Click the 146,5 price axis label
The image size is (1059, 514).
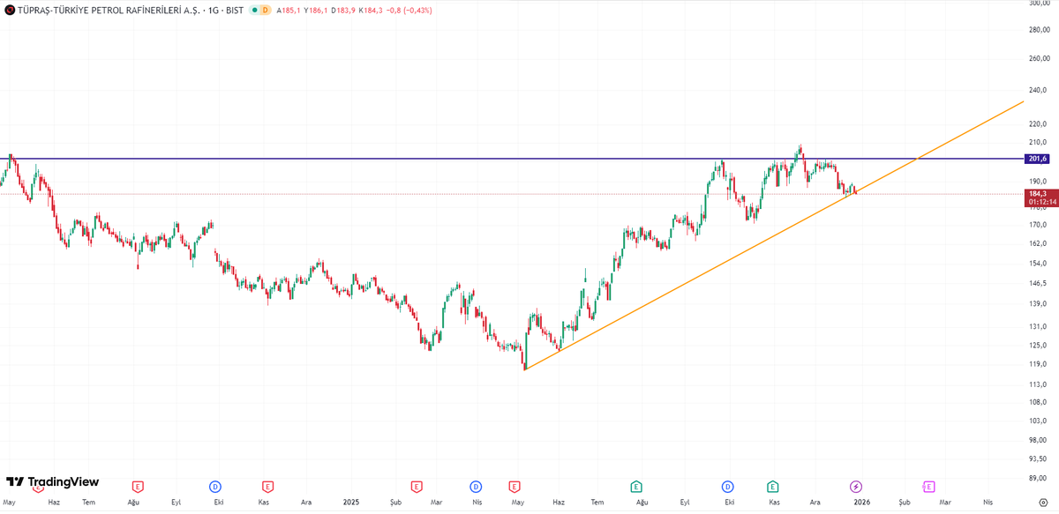tap(1037, 283)
